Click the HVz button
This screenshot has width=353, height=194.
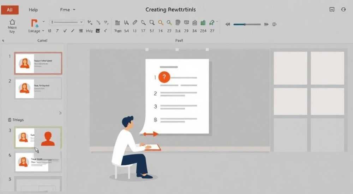pyautogui.click(x=89, y=31)
